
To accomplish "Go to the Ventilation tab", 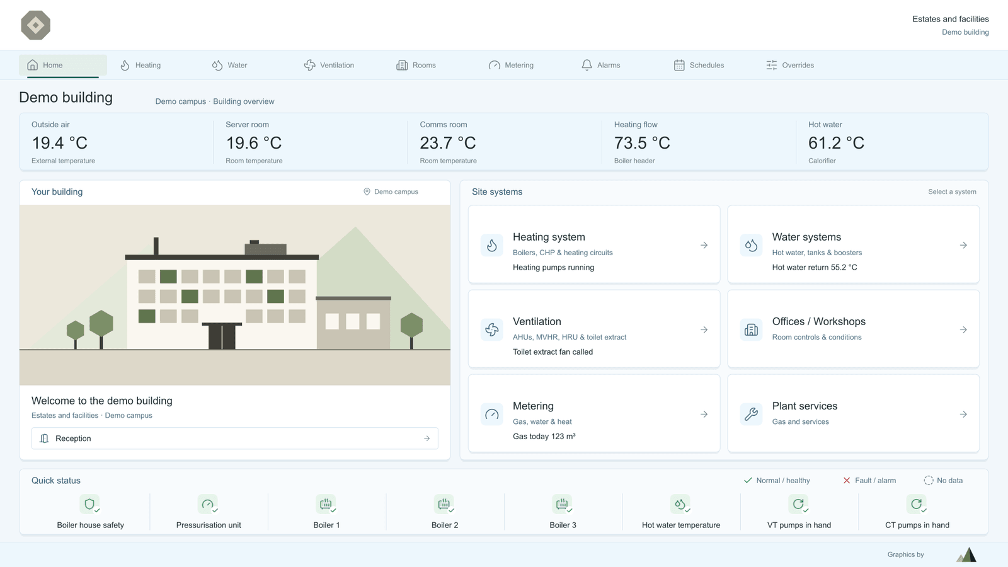I will click(329, 65).
